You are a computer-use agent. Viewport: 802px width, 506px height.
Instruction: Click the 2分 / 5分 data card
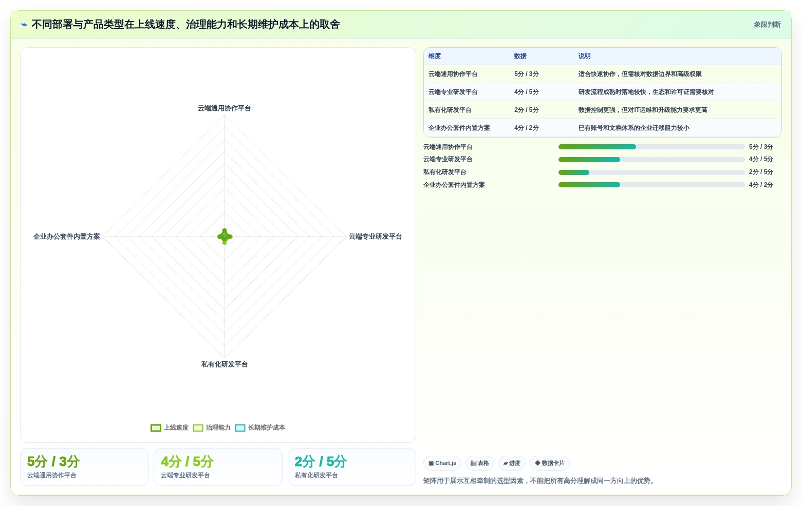tap(352, 467)
